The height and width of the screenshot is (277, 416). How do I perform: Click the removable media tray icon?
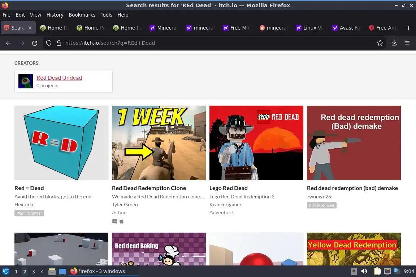(354, 271)
